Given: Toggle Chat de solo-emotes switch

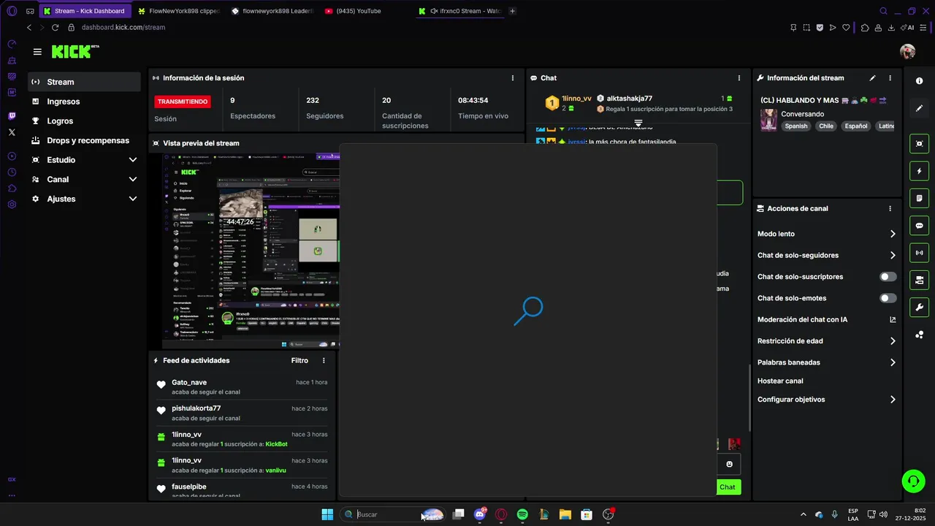Looking at the screenshot, I should [888, 298].
